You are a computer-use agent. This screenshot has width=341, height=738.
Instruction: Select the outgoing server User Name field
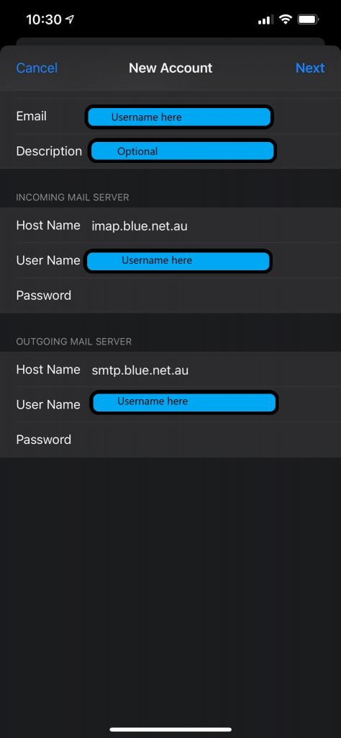click(184, 402)
